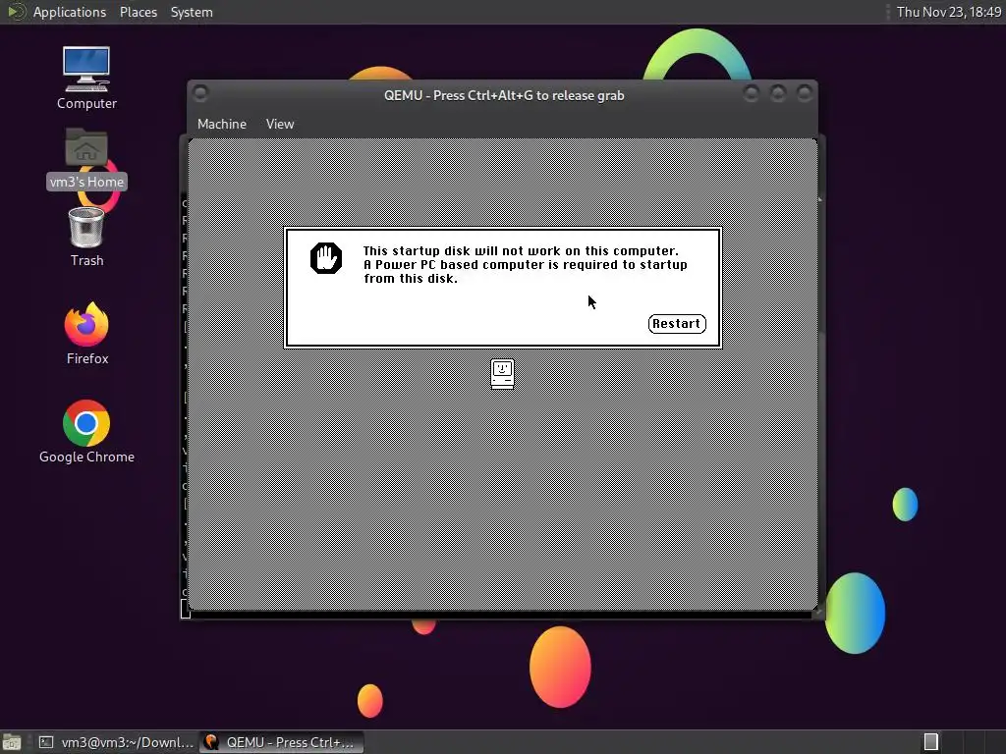Open the Applications menu
1006x754 pixels.
(x=70, y=12)
